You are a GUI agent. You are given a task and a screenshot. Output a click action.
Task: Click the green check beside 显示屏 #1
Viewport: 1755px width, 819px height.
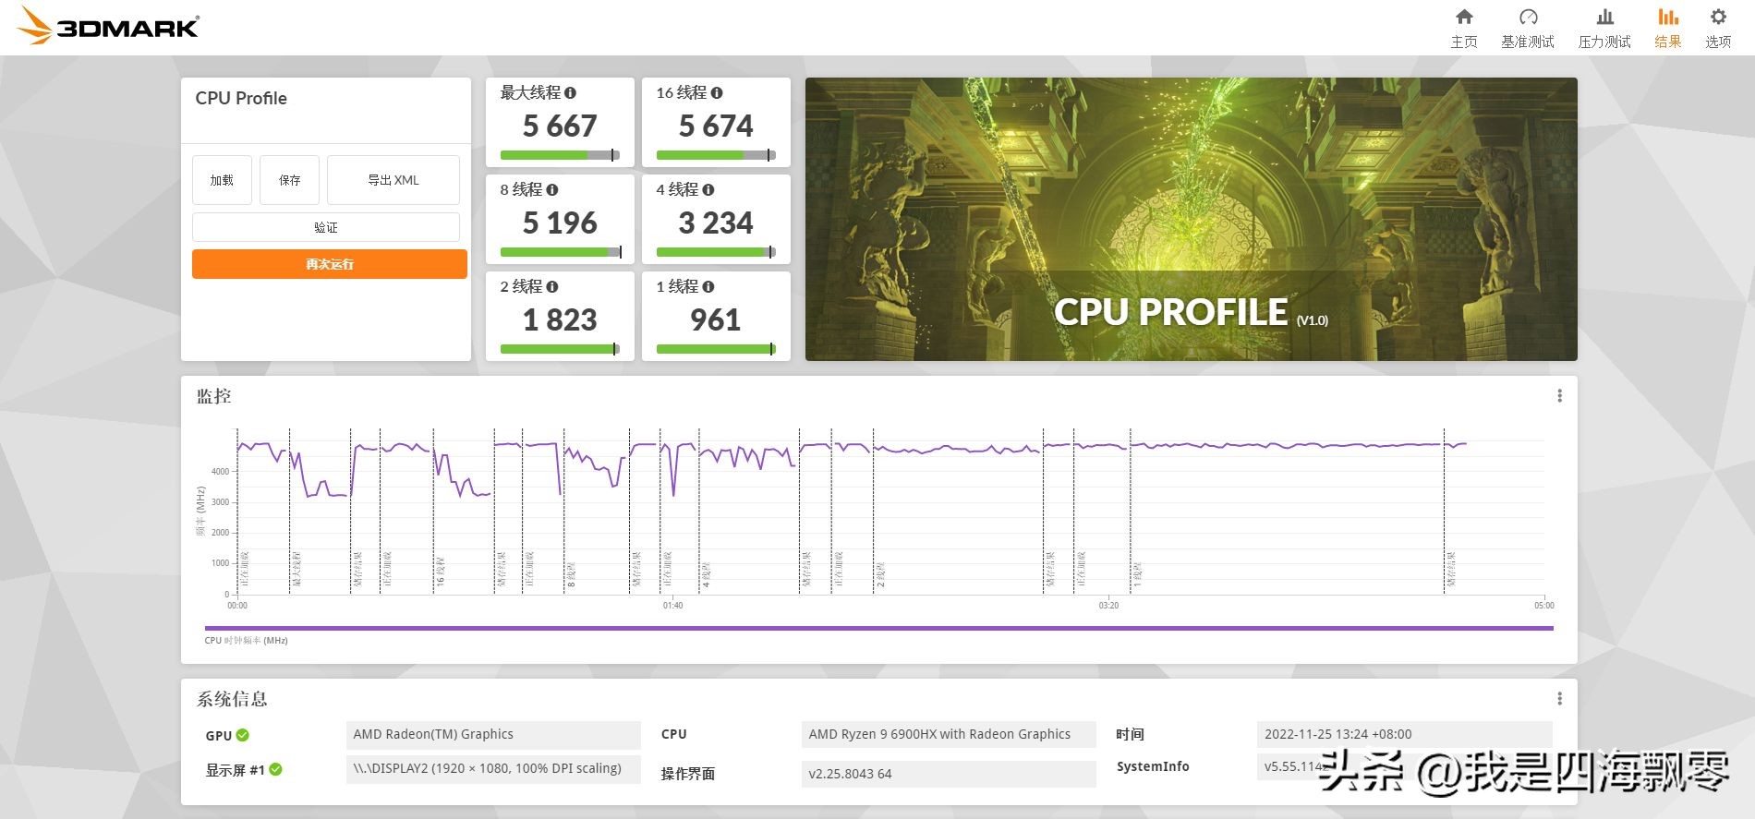point(276,769)
